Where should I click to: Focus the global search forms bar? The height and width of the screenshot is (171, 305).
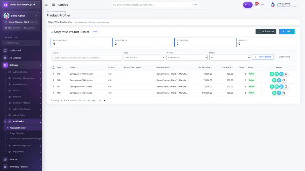tap(155, 5)
